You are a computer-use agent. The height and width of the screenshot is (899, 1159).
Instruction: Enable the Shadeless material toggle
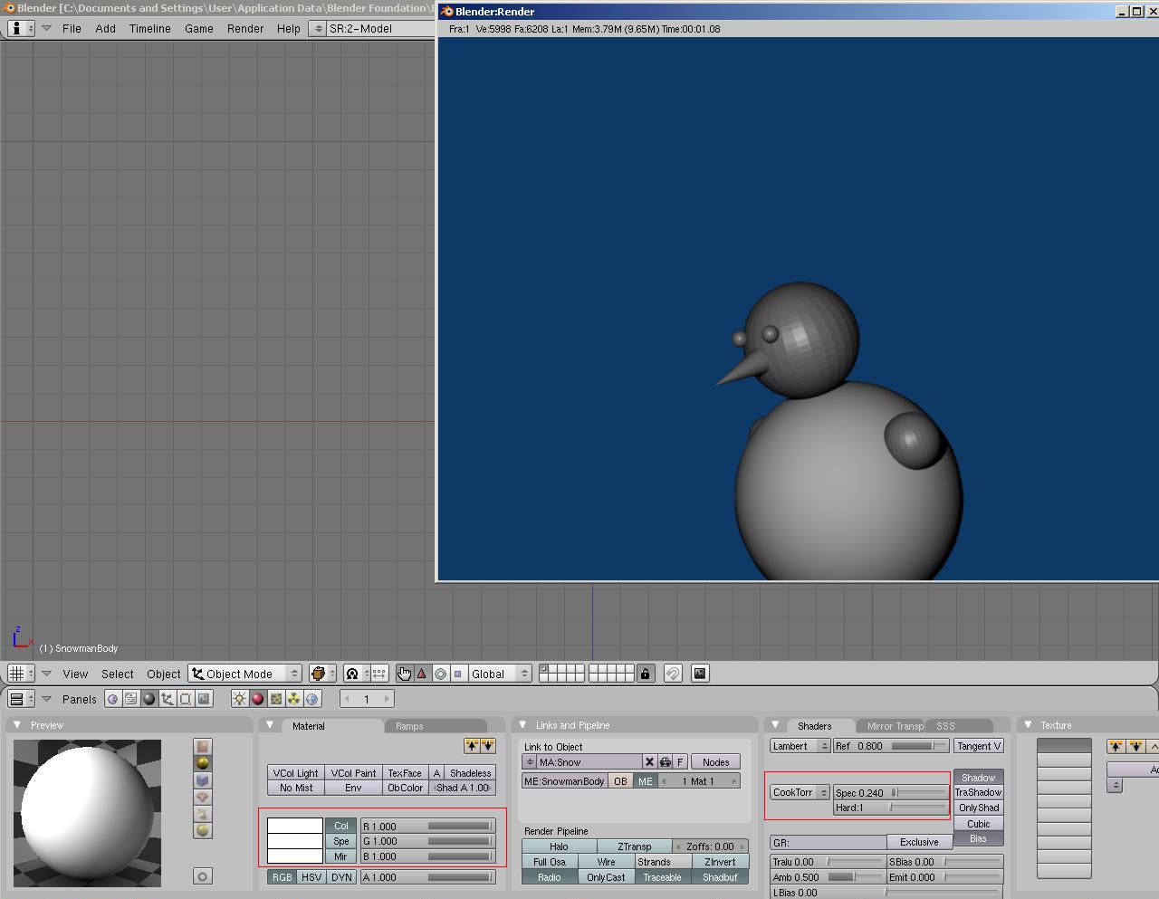point(469,773)
